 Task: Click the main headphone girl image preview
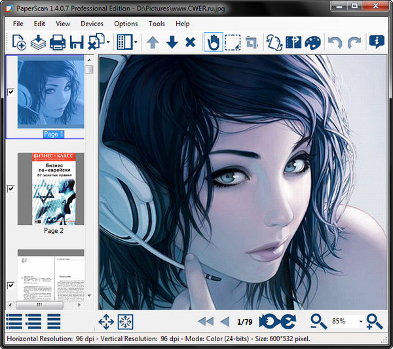click(243, 182)
